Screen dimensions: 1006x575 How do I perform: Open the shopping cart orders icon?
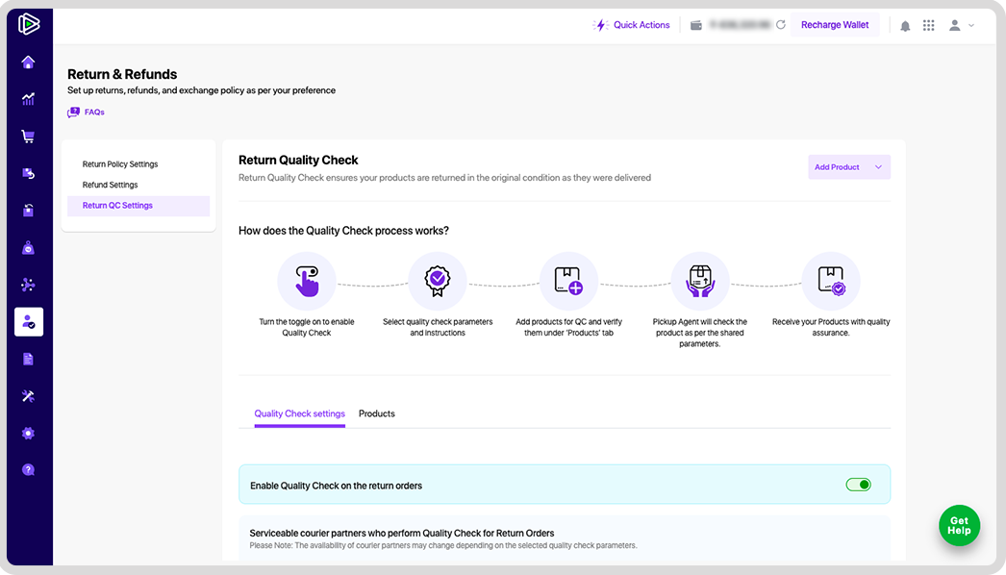28,136
